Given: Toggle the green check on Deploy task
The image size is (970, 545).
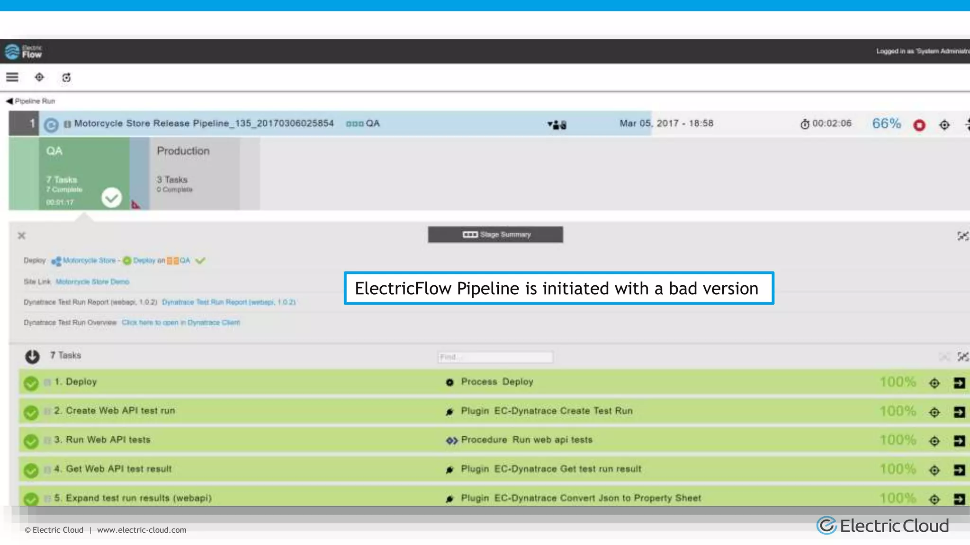Looking at the screenshot, I should (31, 383).
